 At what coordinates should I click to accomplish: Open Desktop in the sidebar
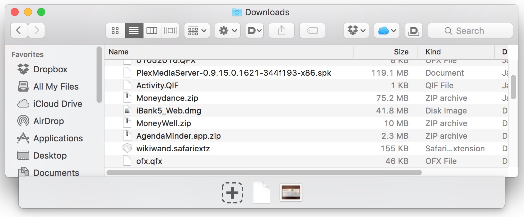click(x=50, y=155)
